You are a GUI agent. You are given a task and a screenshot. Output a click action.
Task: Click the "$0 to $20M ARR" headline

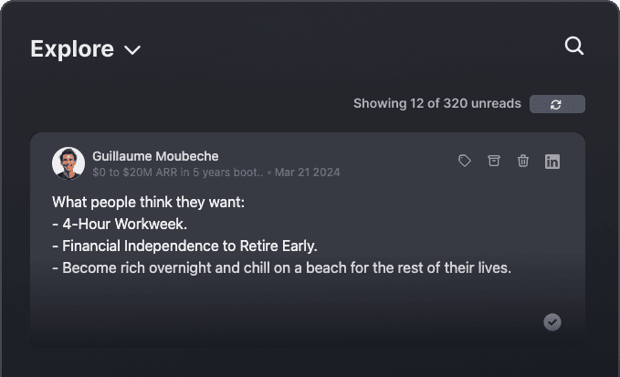point(177,172)
